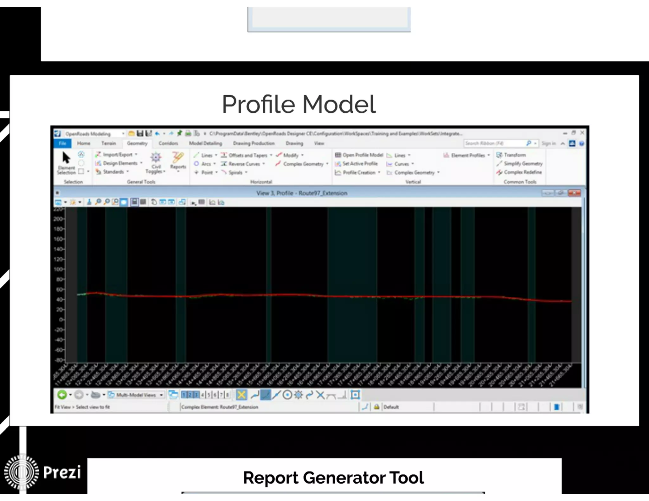Click Open Profile Model tool

359,155
